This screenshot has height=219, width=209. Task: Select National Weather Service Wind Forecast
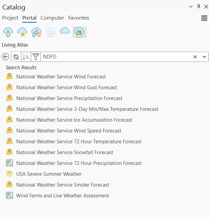(x=61, y=77)
